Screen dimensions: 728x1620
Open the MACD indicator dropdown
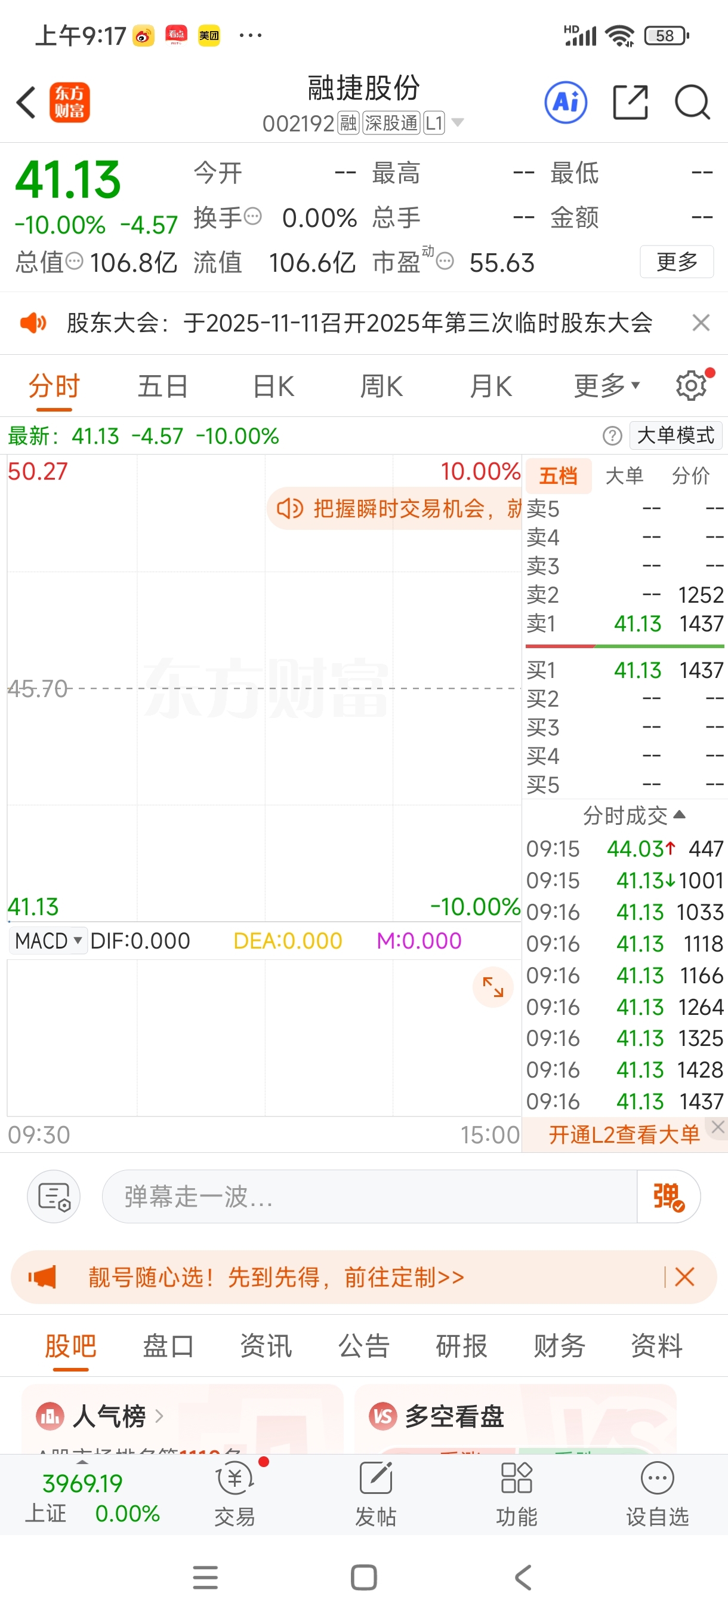(48, 940)
